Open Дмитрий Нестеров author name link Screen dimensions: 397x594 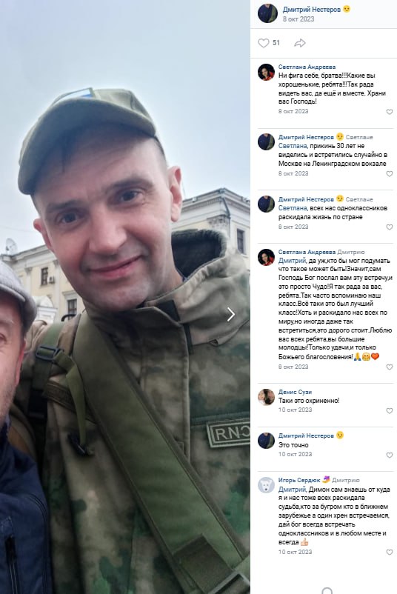point(312,10)
